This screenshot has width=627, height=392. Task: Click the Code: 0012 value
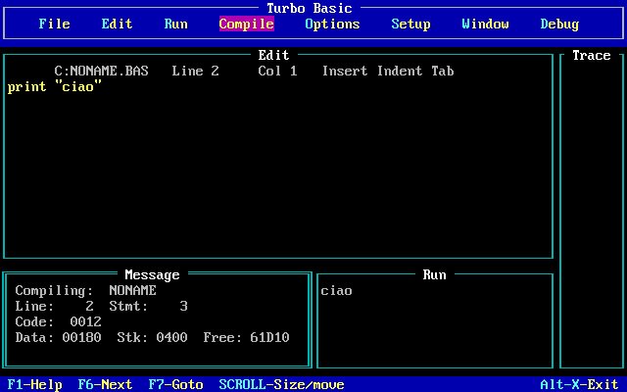pyautogui.click(x=59, y=322)
